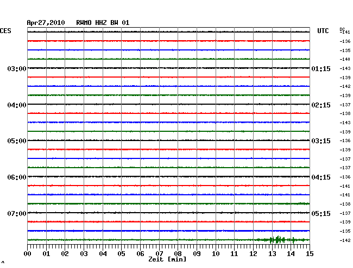Viewport: 353px width, 268px height.
Task: Click the black trace beside the 07:00 label
Action: [168, 213]
